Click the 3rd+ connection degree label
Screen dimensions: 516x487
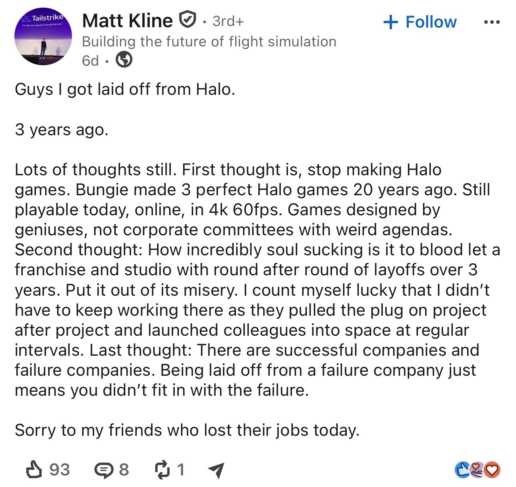pos(228,21)
